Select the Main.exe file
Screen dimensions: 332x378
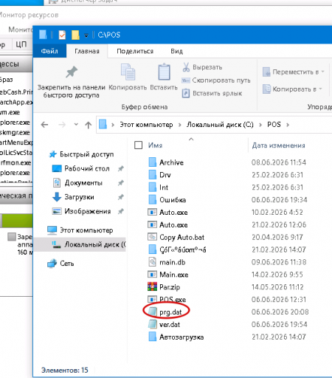click(x=168, y=275)
